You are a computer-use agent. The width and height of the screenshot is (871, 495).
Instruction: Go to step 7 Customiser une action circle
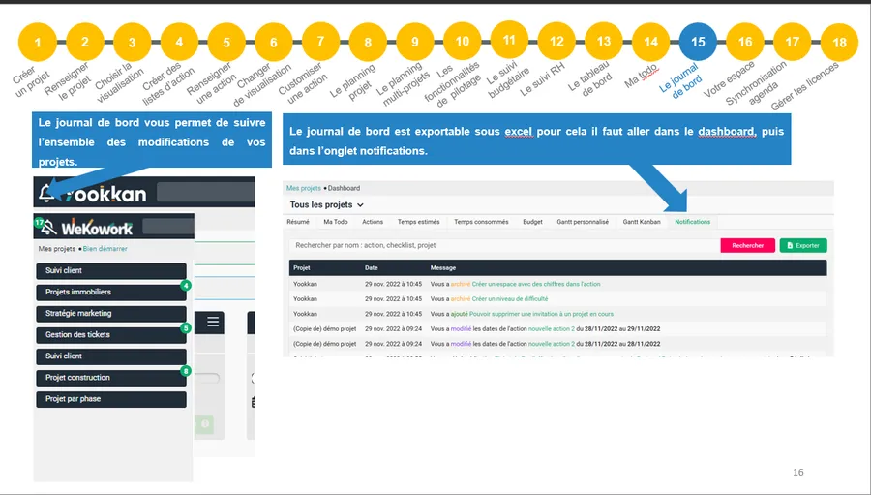320,41
